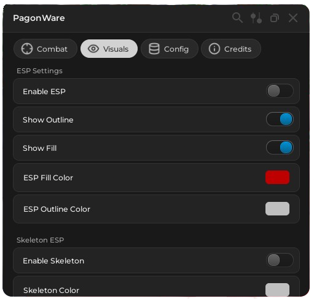This screenshot has width=314, height=301.
Task: Click the info circle icon on Credits
Action: pyautogui.click(x=214, y=49)
